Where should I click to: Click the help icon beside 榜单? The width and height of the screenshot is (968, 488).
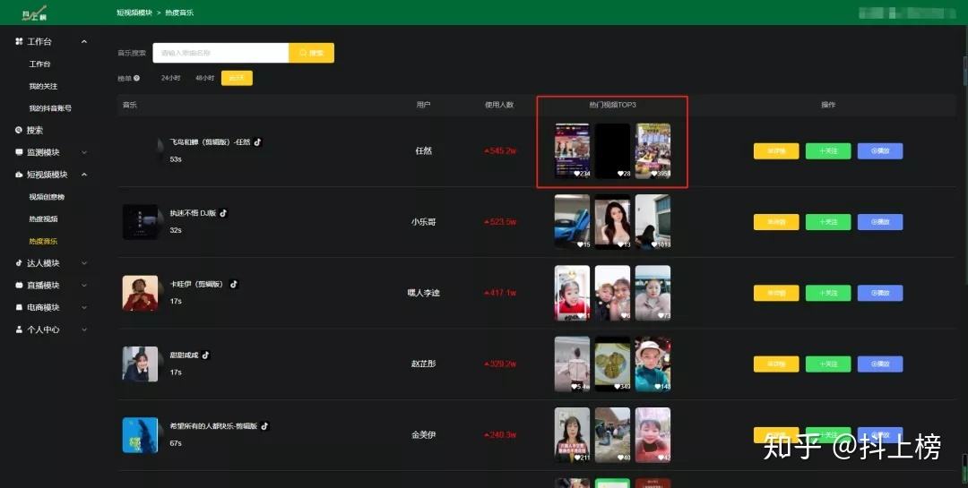point(136,79)
